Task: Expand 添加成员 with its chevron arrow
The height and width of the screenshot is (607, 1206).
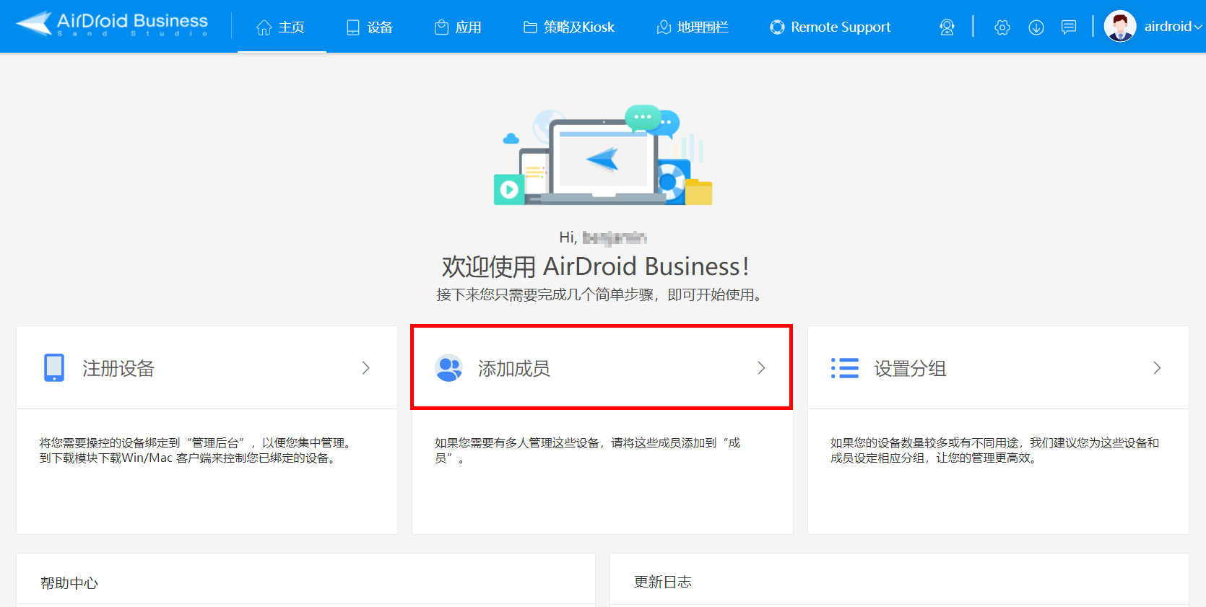Action: [761, 368]
